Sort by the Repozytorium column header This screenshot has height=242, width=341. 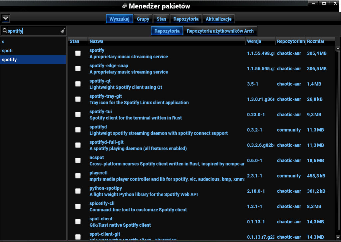(290, 41)
